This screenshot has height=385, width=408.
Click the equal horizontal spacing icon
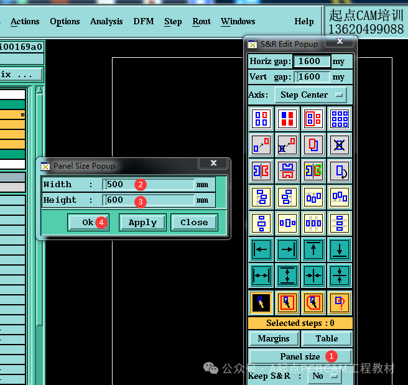(x=313, y=223)
